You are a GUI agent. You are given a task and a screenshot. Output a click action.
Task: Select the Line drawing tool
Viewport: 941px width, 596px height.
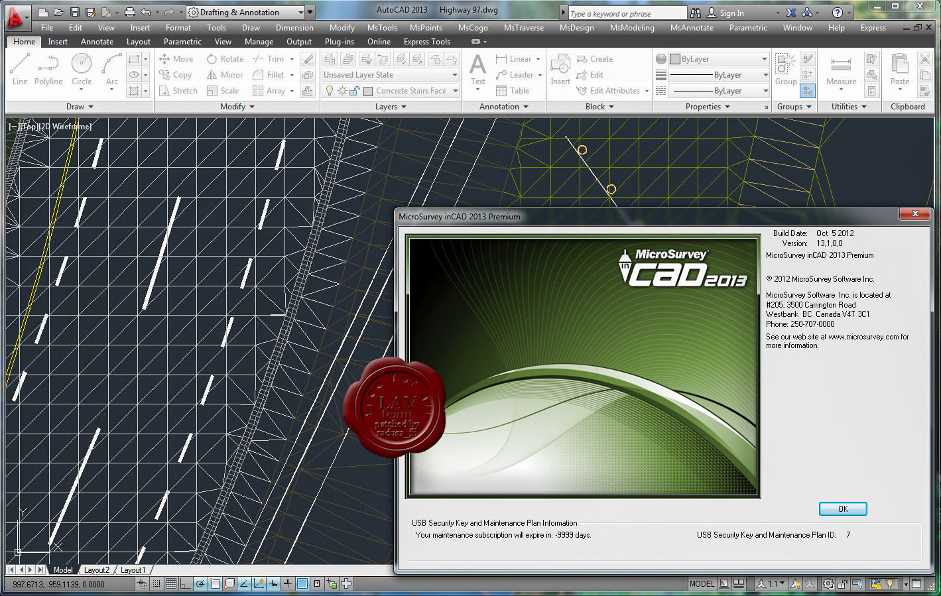(20, 70)
